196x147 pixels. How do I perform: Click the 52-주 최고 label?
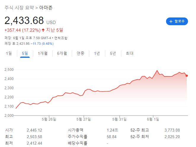(x=140, y=130)
